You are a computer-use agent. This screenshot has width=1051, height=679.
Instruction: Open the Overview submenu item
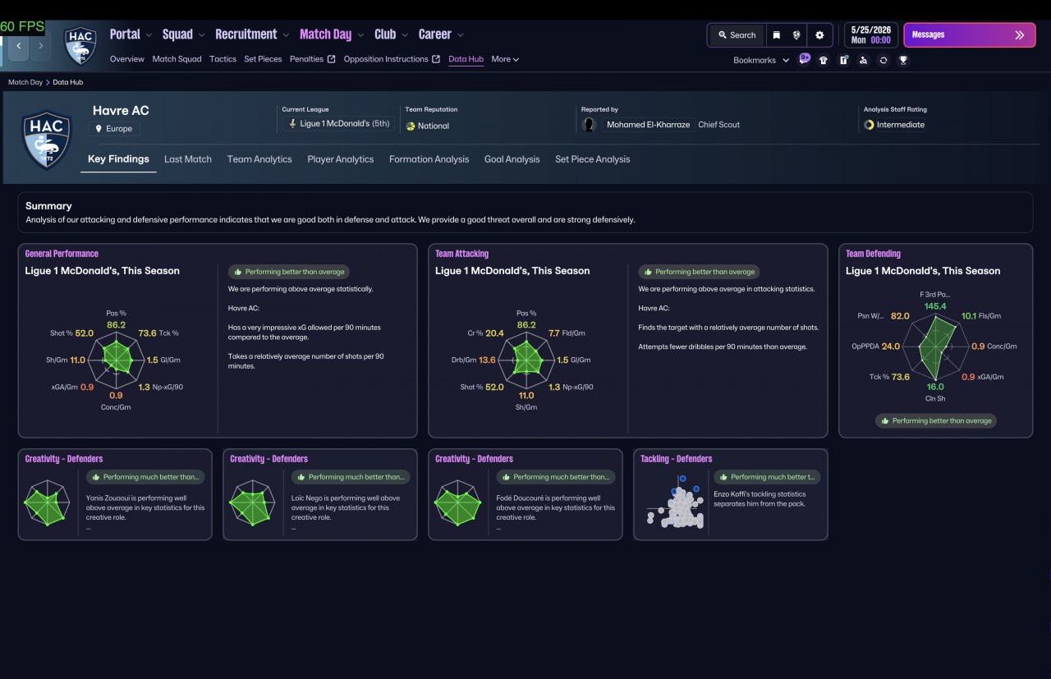point(127,59)
